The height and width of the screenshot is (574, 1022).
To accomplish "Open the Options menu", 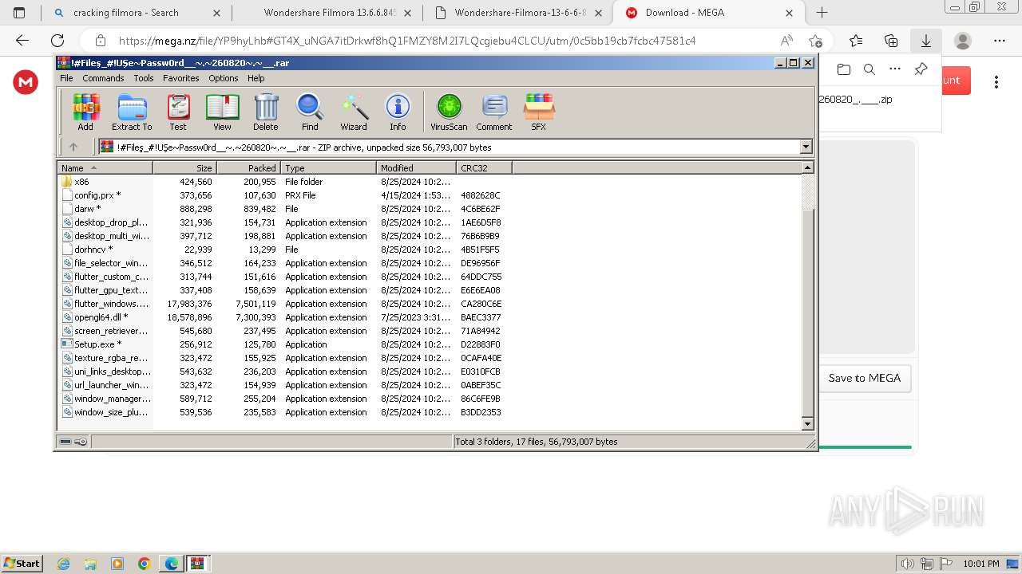I will (224, 78).
